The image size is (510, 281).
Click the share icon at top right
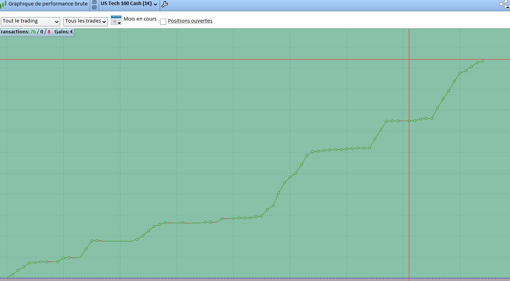(x=504, y=4)
